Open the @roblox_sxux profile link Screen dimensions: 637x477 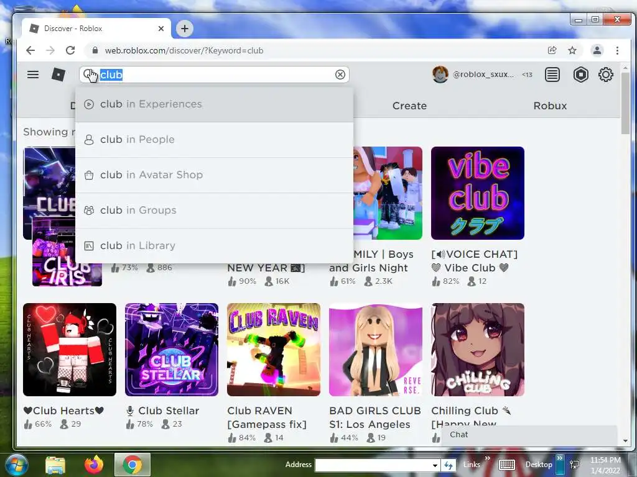point(483,75)
